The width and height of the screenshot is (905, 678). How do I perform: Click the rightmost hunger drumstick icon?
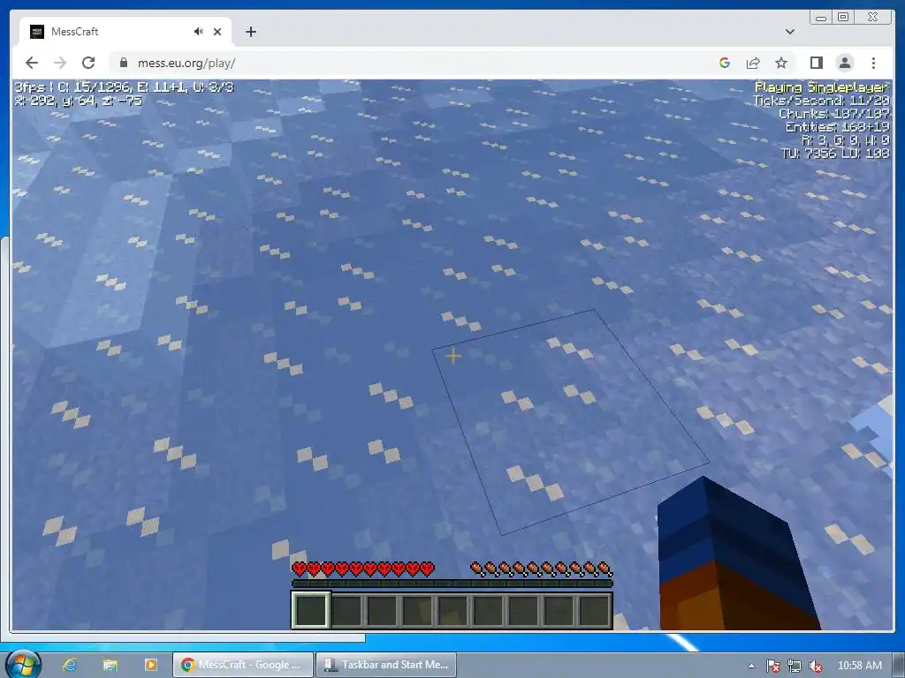click(605, 569)
